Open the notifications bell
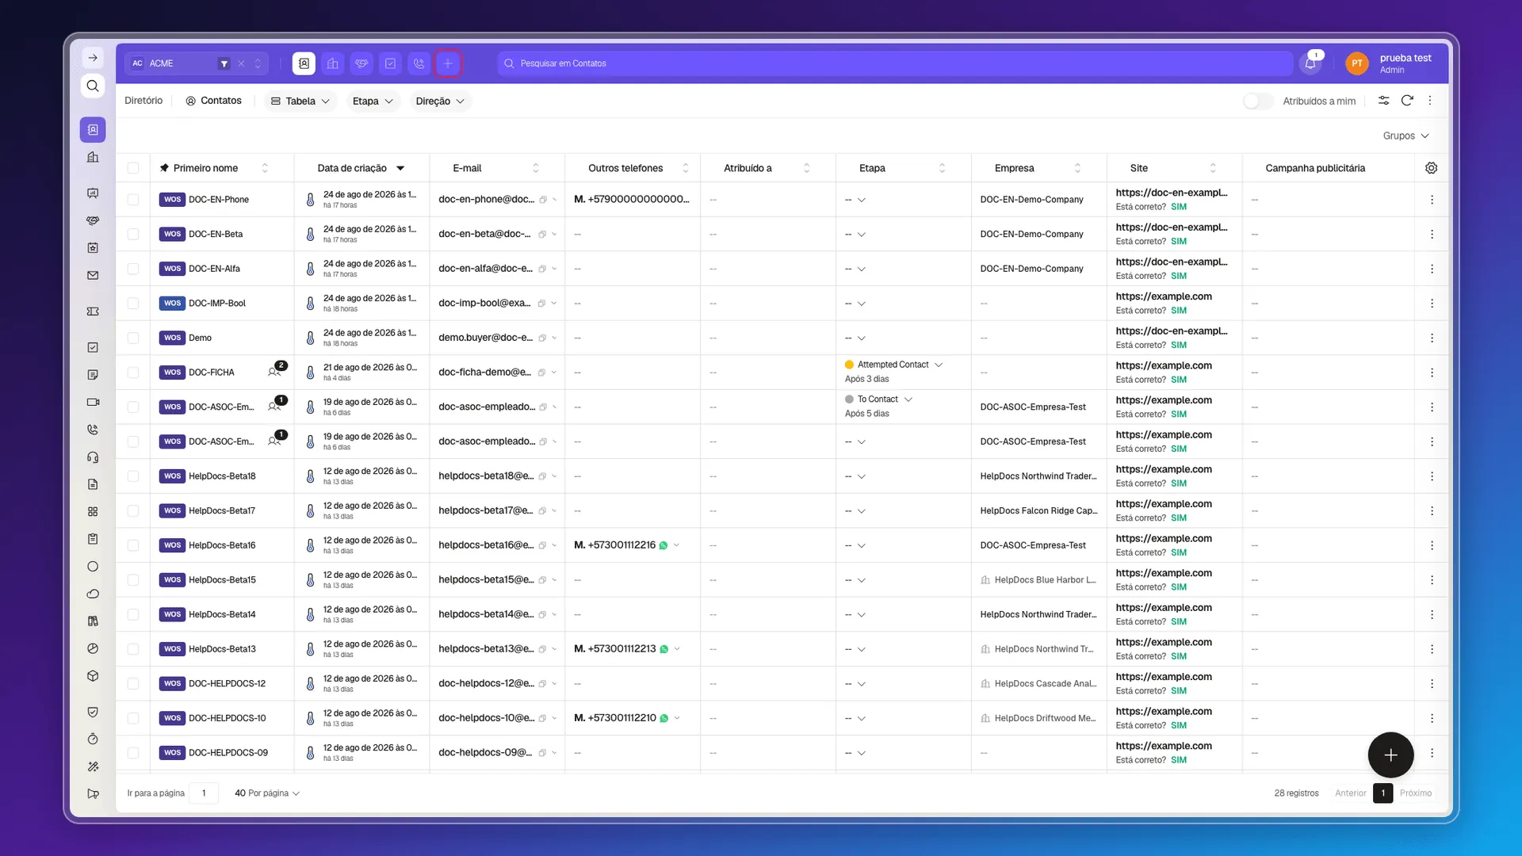This screenshot has height=856, width=1522. 1310,63
